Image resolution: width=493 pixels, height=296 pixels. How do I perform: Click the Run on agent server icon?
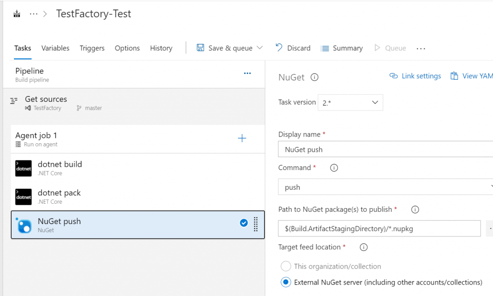point(18,144)
